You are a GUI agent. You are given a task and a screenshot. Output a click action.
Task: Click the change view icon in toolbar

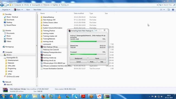[x=161, y=10]
